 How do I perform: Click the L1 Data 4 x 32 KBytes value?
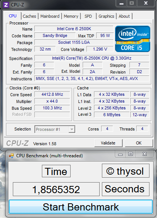pyautogui.click(x=112, y=94)
